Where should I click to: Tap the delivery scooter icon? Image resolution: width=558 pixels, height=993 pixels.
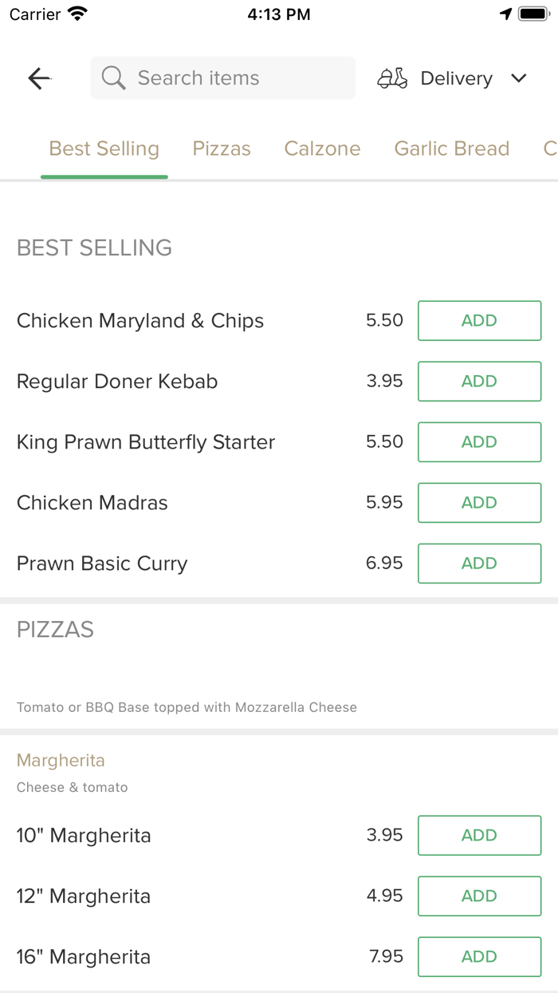392,78
